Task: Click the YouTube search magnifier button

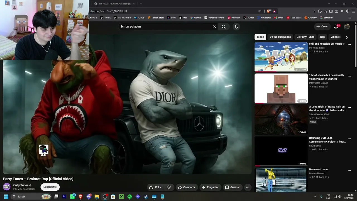Action: [224, 27]
